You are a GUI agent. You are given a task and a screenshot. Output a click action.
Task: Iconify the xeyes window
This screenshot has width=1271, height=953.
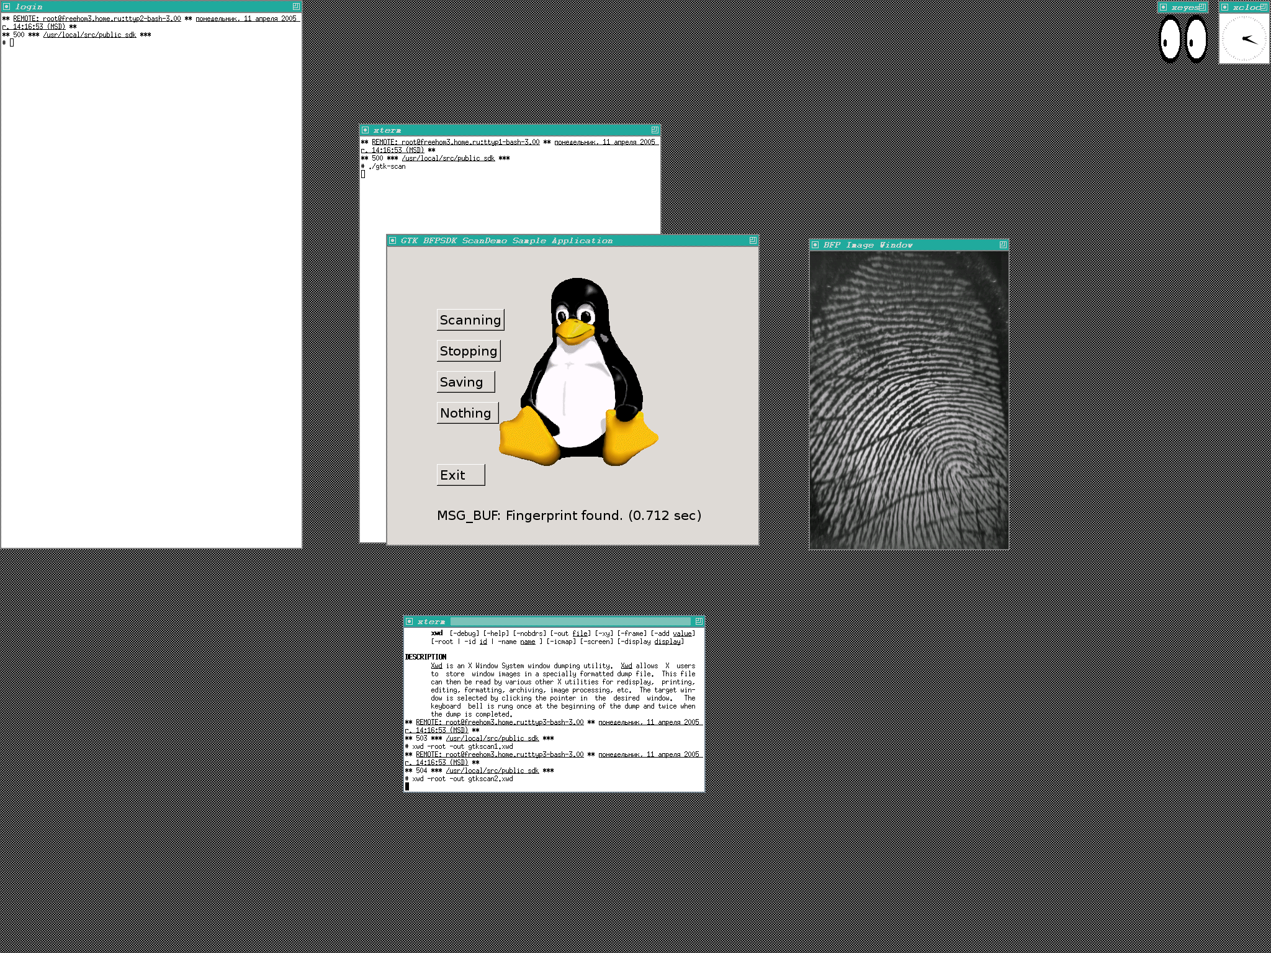tap(1164, 7)
